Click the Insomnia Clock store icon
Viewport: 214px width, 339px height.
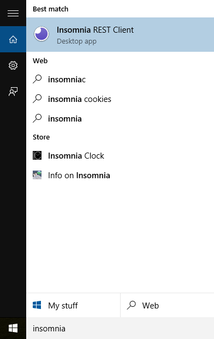pyautogui.click(x=37, y=155)
